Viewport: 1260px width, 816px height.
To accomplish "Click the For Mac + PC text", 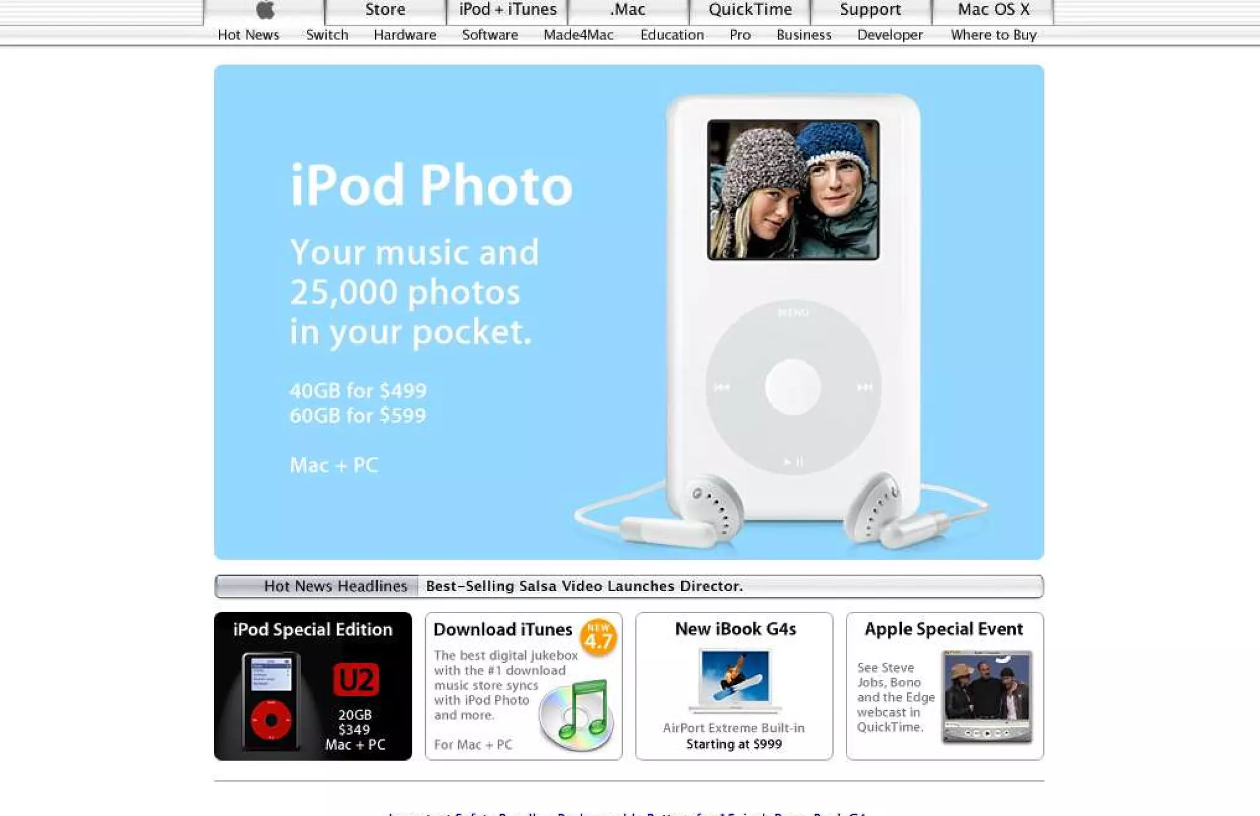I will (473, 745).
